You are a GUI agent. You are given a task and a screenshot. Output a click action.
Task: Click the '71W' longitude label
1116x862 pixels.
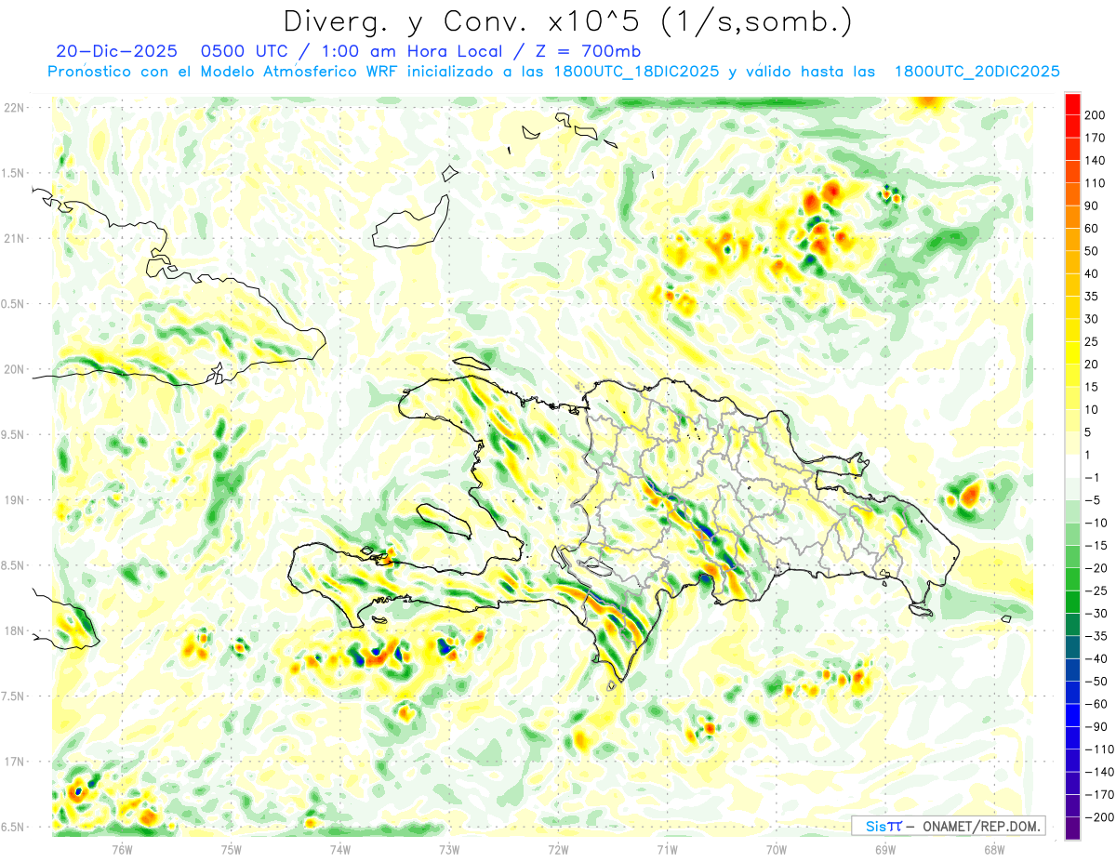(x=667, y=849)
